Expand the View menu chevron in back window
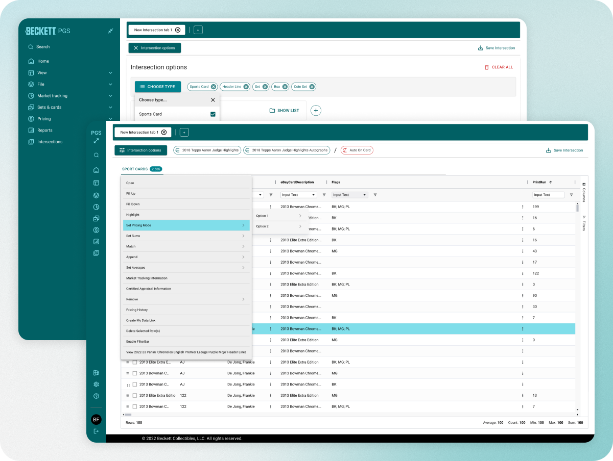This screenshot has width=613, height=461. pos(110,73)
